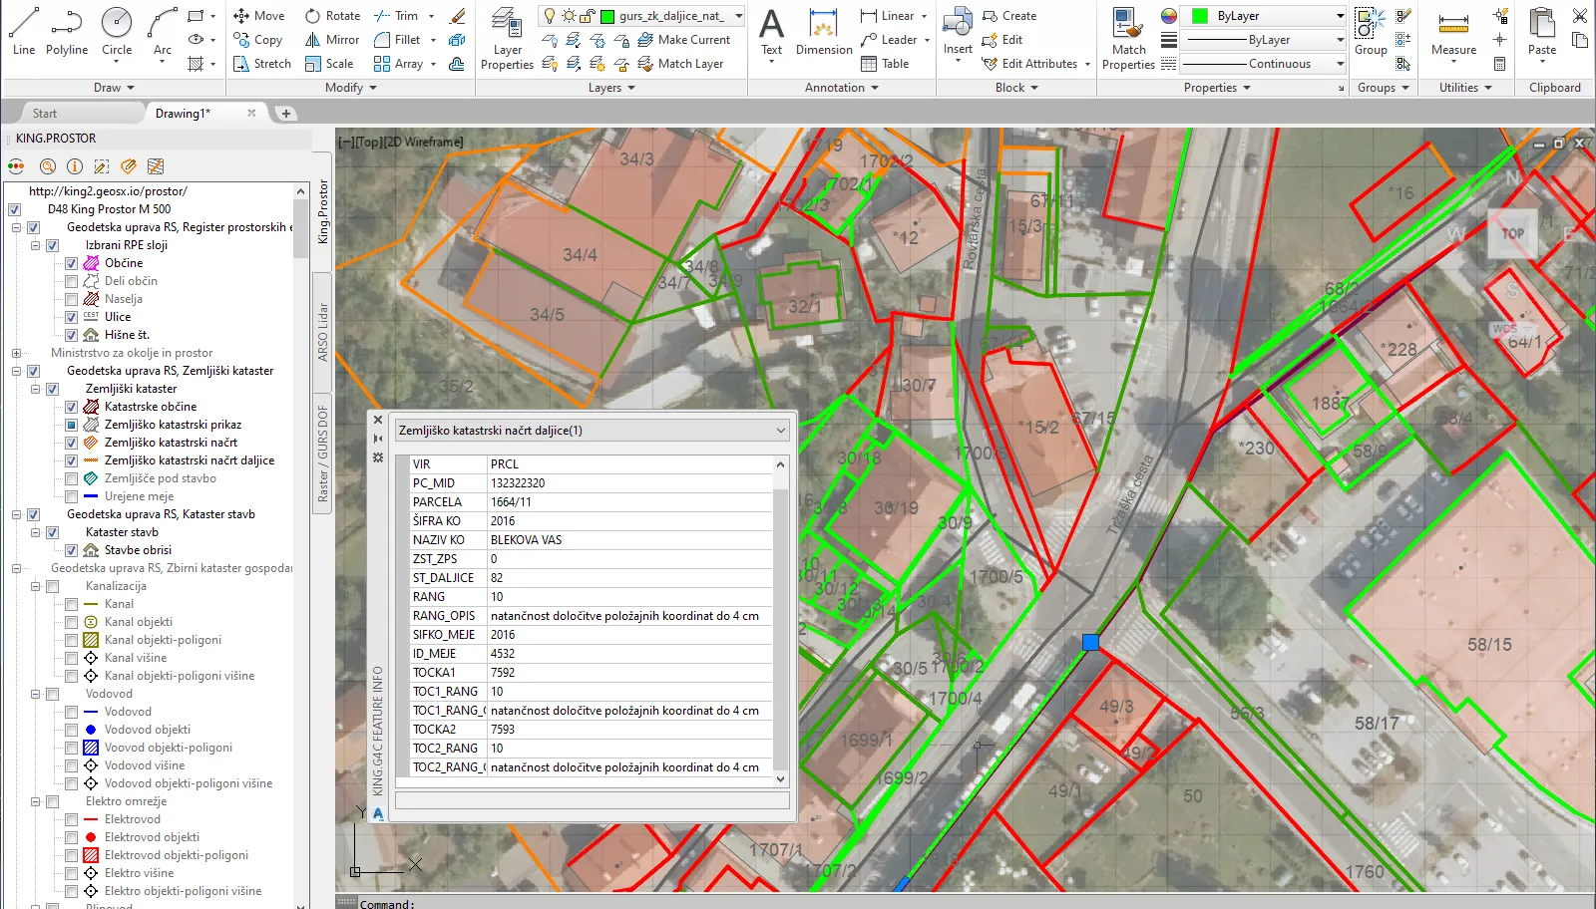Viewport: 1596px width, 909px height.
Task: Uncheck the Občine layer checkbox
Action: point(71,263)
